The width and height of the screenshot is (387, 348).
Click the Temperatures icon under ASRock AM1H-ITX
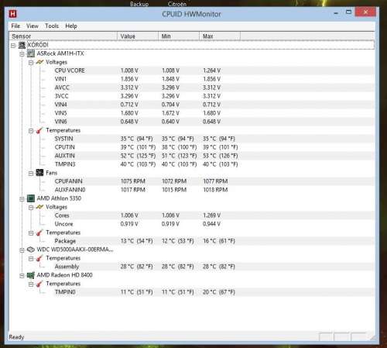pos(39,130)
